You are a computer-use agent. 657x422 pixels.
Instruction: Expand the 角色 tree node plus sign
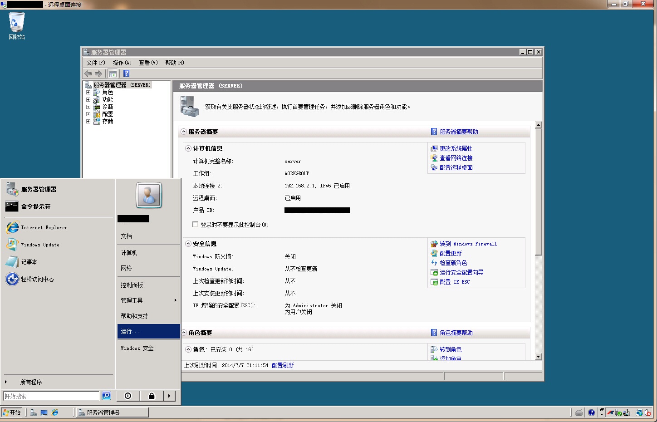[88, 92]
